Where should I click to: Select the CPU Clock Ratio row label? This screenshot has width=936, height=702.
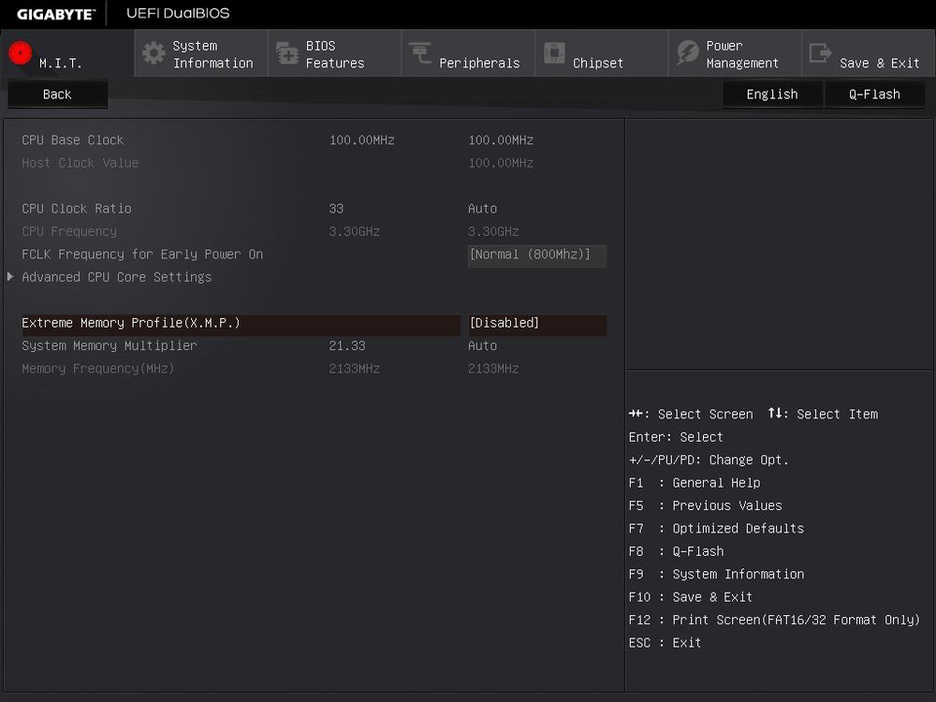77,209
